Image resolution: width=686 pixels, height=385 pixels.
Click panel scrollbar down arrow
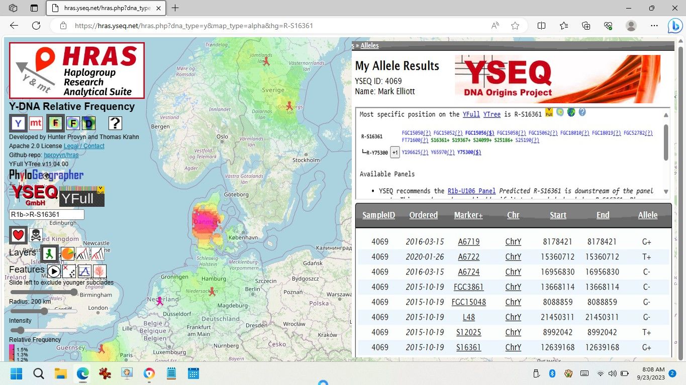click(x=666, y=192)
